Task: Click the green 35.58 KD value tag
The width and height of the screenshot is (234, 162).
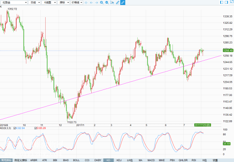Action: coord(227,144)
